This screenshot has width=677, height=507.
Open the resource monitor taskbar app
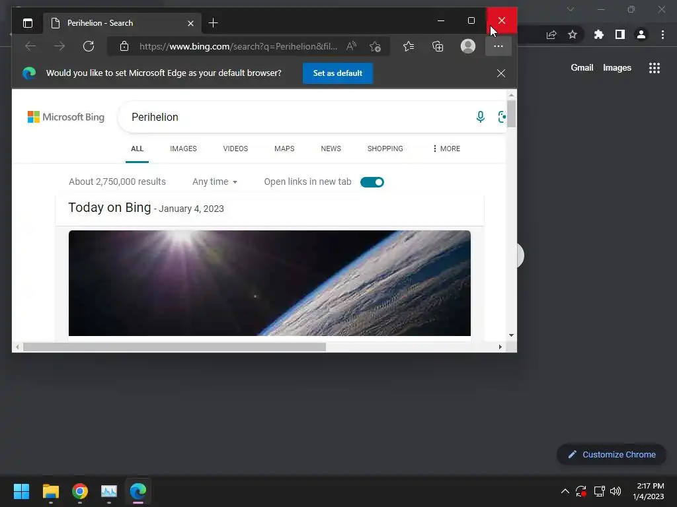(x=109, y=491)
